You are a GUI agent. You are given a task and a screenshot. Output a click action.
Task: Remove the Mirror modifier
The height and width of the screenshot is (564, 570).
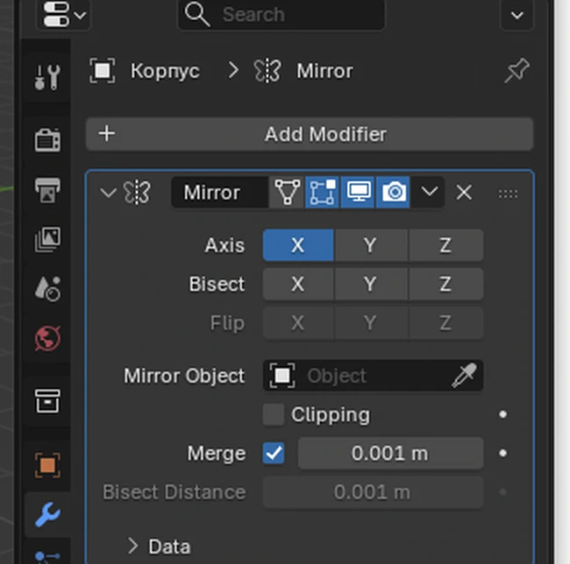click(464, 193)
